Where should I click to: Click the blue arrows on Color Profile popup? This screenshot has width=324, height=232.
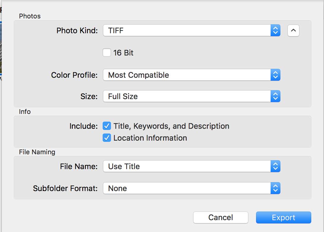(275, 75)
